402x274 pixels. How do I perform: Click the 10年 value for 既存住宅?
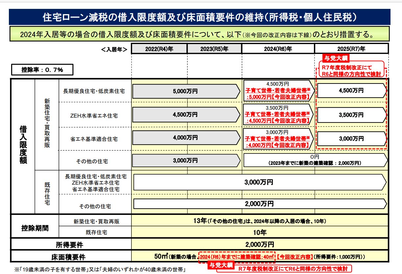tap(259, 233)
